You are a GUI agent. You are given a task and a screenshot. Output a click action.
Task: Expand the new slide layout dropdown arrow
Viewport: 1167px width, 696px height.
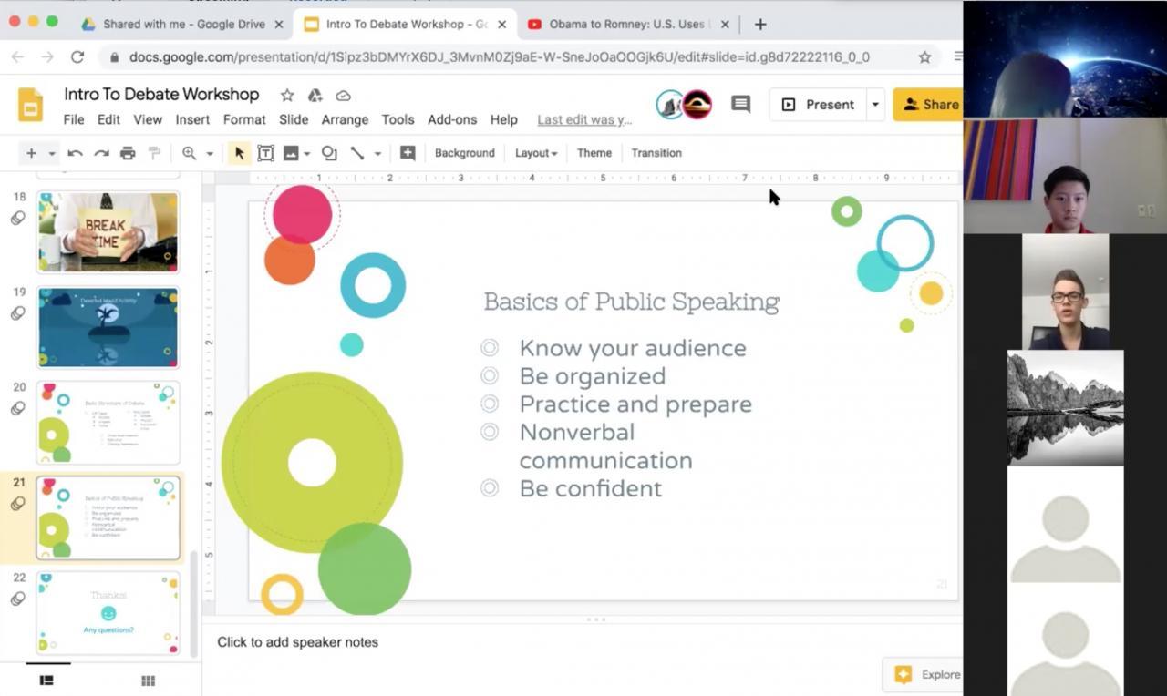click(52, 153)
